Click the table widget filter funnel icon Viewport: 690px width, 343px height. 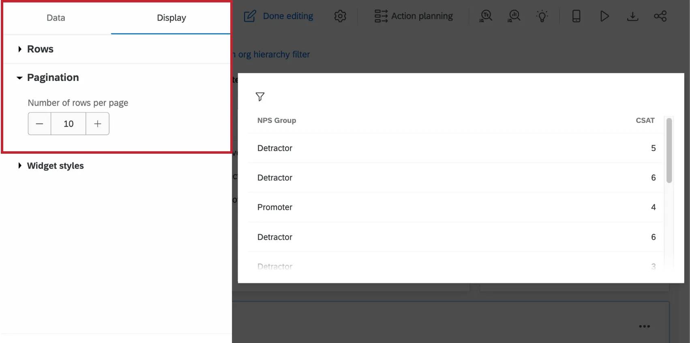point(260,97)
